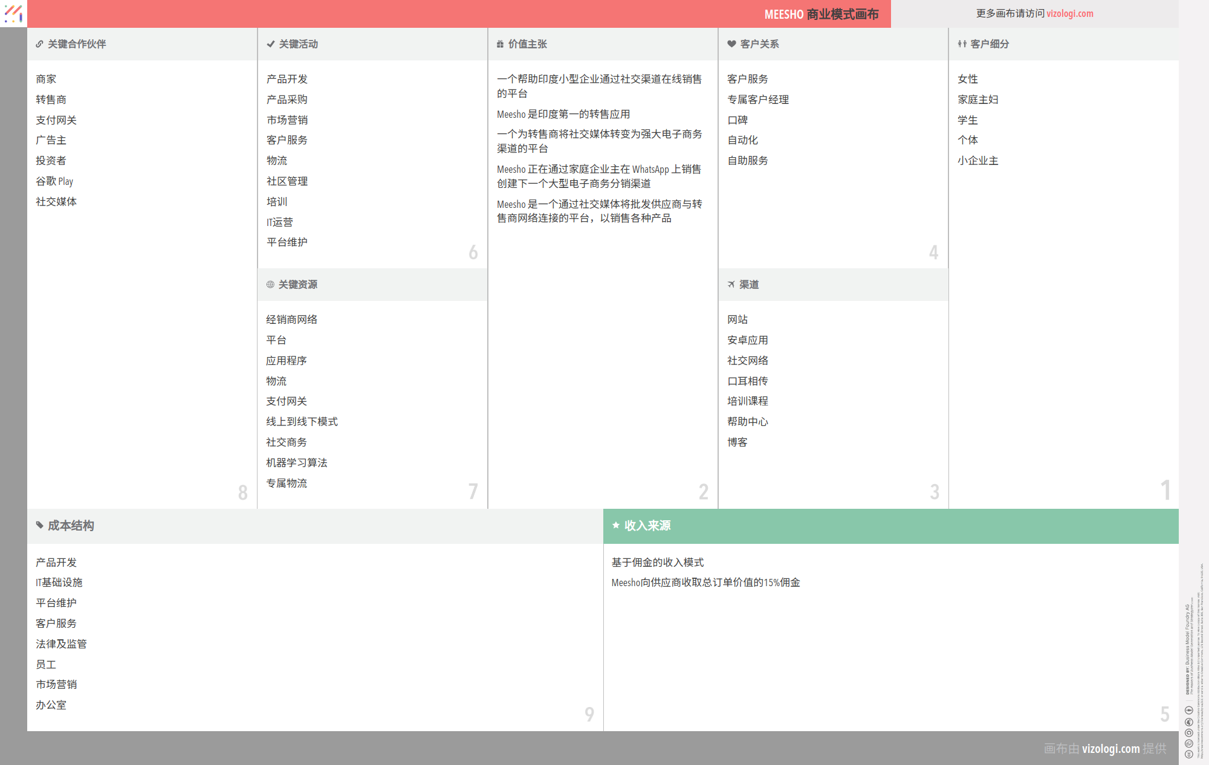The width and height of the screenshot is (1209, 765).
Task: Click the gift icon beside 价值主张
Action: pyautogui.click(x=499, y=44)
